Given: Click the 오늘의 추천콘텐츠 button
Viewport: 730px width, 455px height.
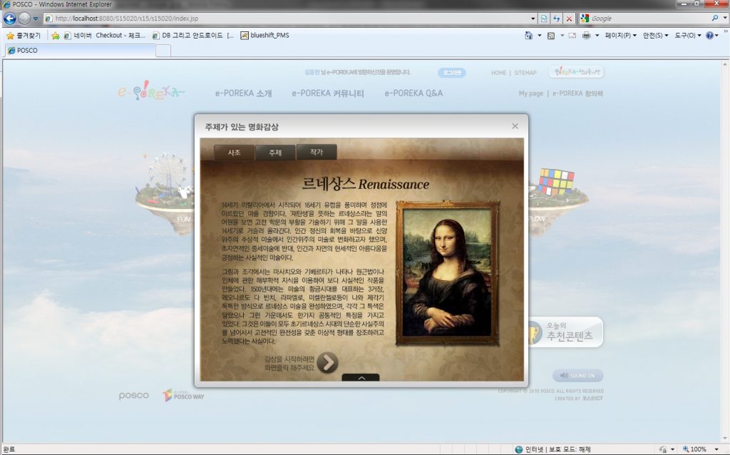Looking at the screenshot, I should pos(567,332).
